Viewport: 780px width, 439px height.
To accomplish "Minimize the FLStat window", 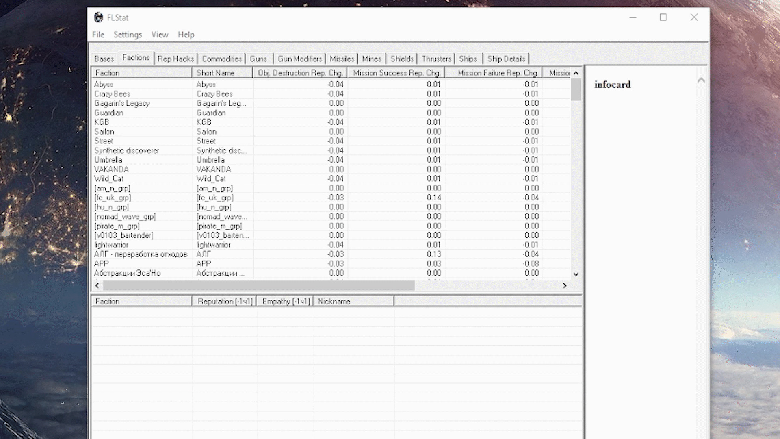I will click(633, 17).
